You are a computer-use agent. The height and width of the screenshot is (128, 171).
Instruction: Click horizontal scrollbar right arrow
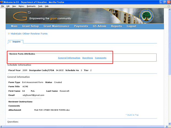tap(167, 127)
